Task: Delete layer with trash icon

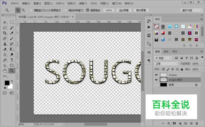Action: pos(196,123)
